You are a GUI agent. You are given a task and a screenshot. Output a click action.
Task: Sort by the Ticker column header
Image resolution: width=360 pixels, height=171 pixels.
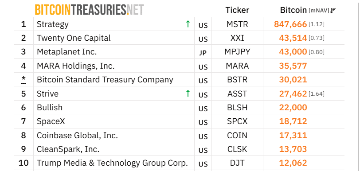pyautogui.click(x=237, y=10)
